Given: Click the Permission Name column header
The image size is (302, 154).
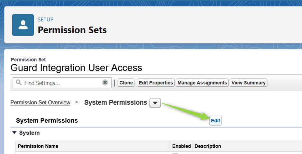Looking at the screenshot, I should 38,146.
